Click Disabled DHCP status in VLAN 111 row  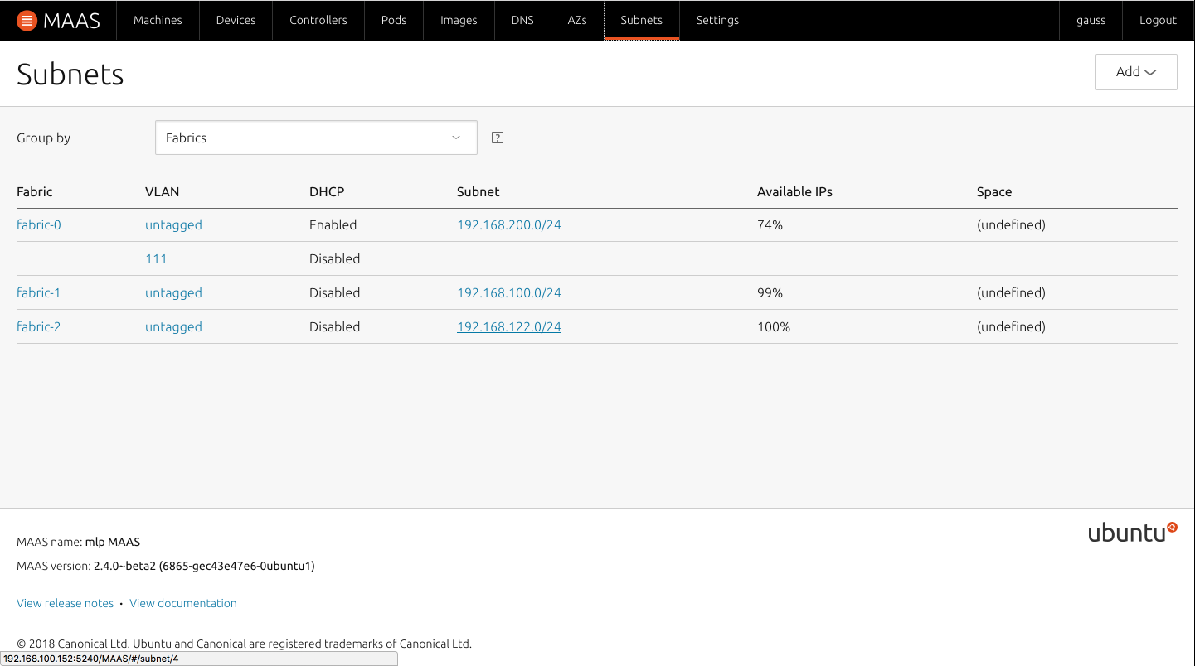point(335,258)
